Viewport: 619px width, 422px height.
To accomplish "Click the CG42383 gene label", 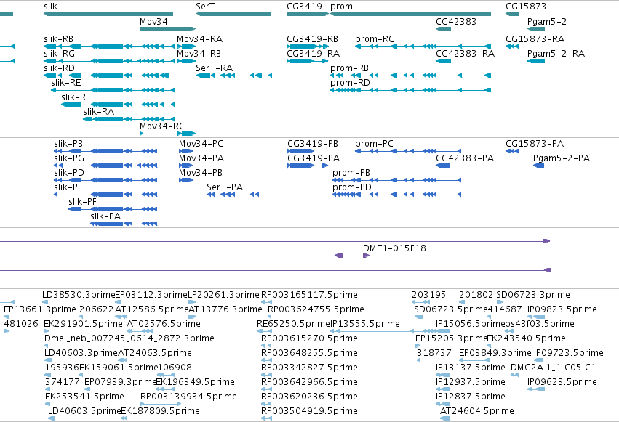I will pyautogui.click(x=456, y=22).
